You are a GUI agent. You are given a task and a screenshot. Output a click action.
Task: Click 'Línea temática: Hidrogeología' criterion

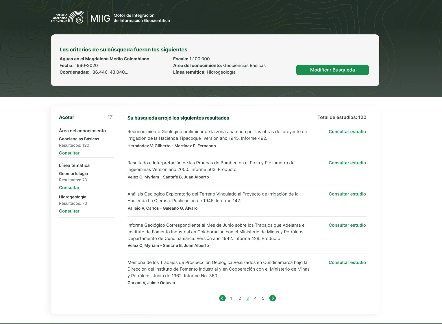click(x=204, y=72)
